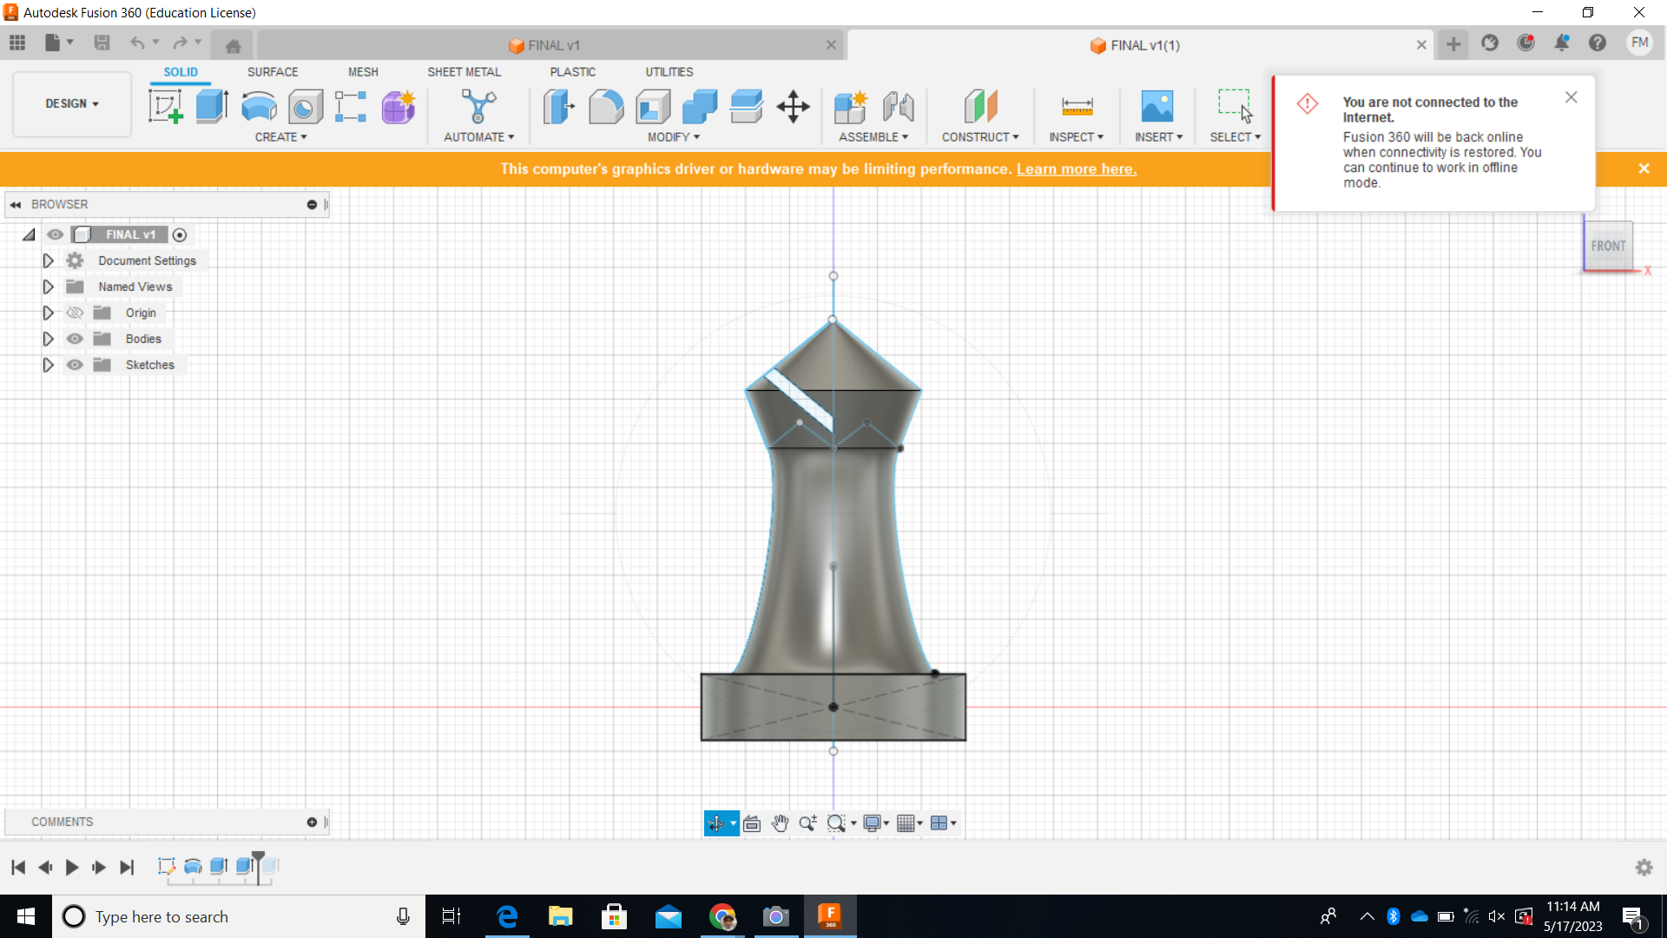
Task: Activate the Pan tool in navigation bar
Action: pos(780,822)
